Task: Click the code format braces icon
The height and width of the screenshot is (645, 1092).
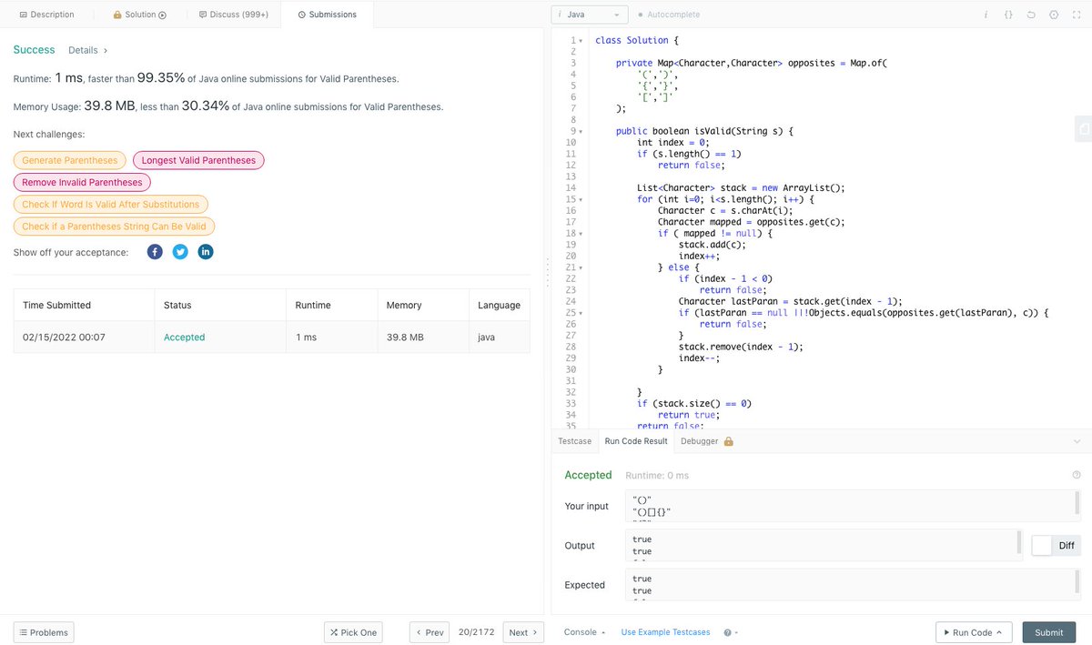Action: pos(1008,15)
